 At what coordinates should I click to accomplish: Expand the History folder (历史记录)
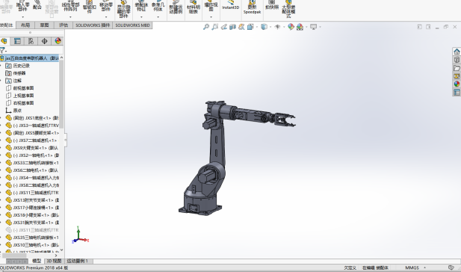coord(1,66)
